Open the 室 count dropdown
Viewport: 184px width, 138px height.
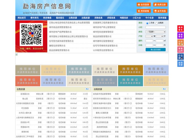pos(149,36)
